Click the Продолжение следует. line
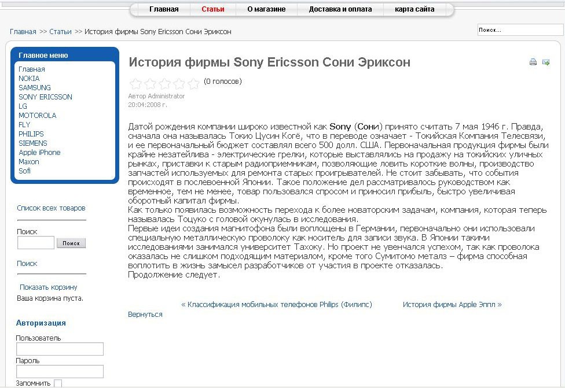This screenshot has width=565, height=388. point(174,275)
